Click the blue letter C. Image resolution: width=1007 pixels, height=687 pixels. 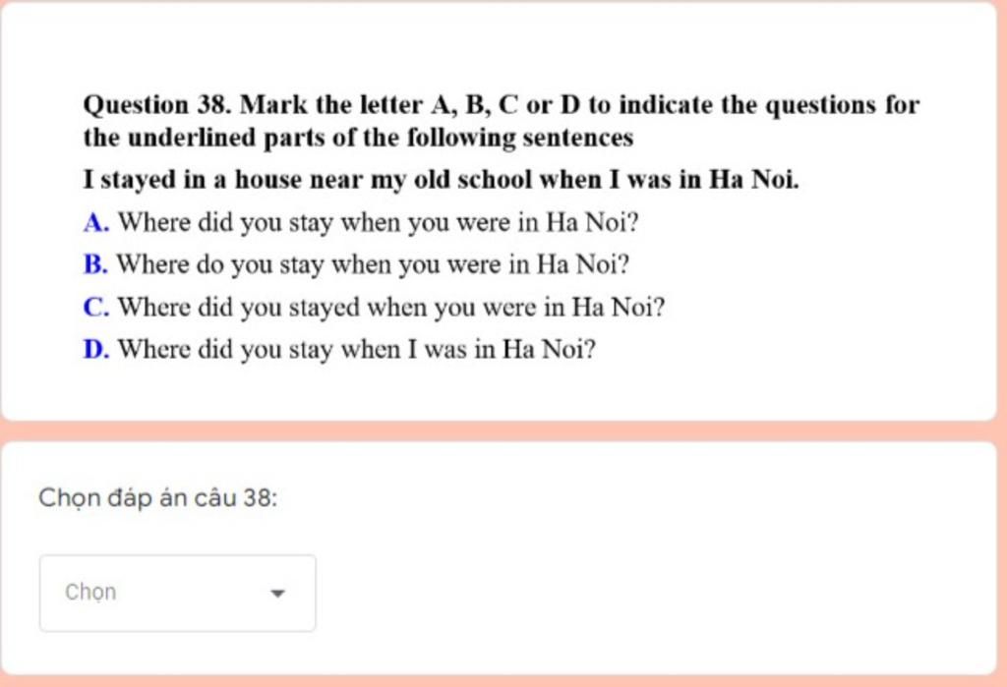(96, 307)
